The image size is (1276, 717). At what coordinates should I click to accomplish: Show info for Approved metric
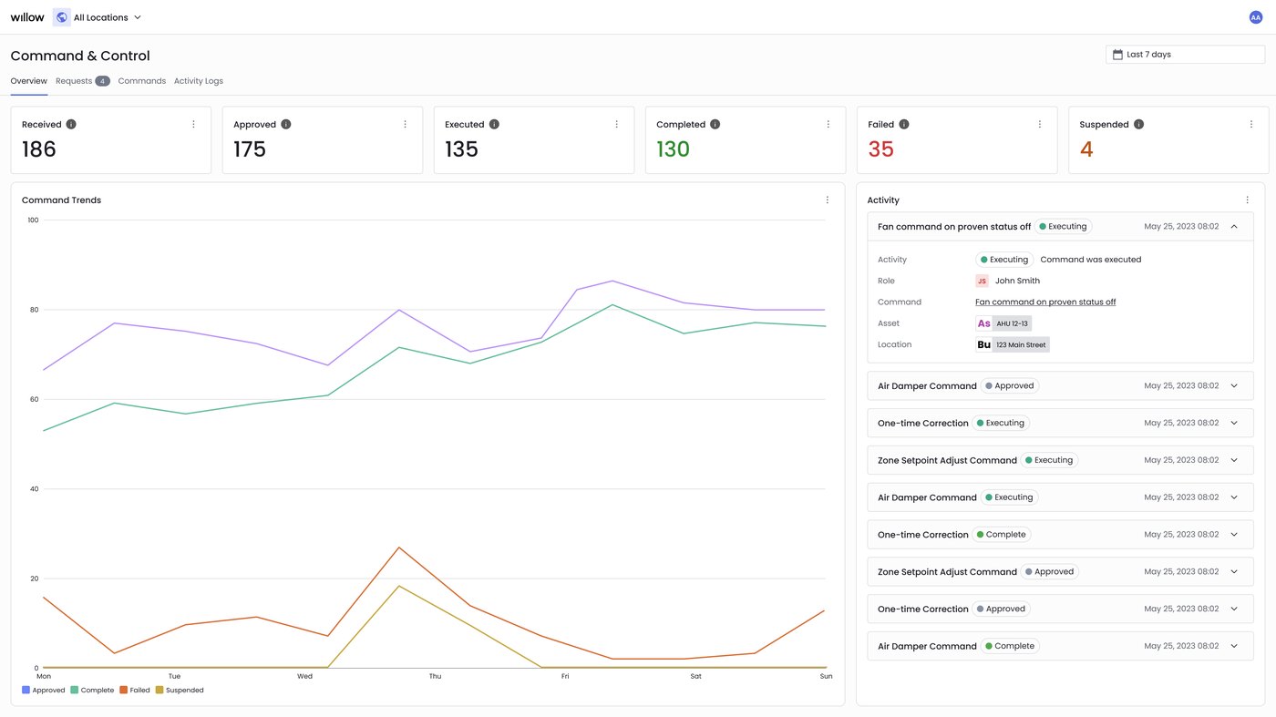click(285, 124)
